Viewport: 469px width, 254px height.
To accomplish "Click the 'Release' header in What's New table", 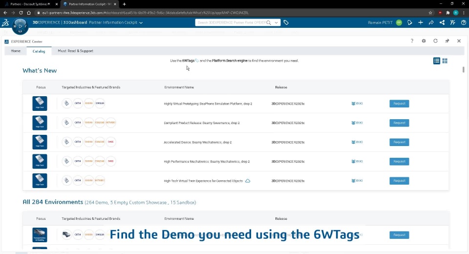I will pos(281,87).
